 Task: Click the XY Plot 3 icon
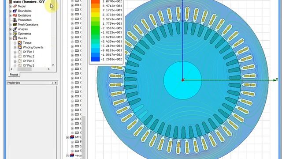coord(19,61)
